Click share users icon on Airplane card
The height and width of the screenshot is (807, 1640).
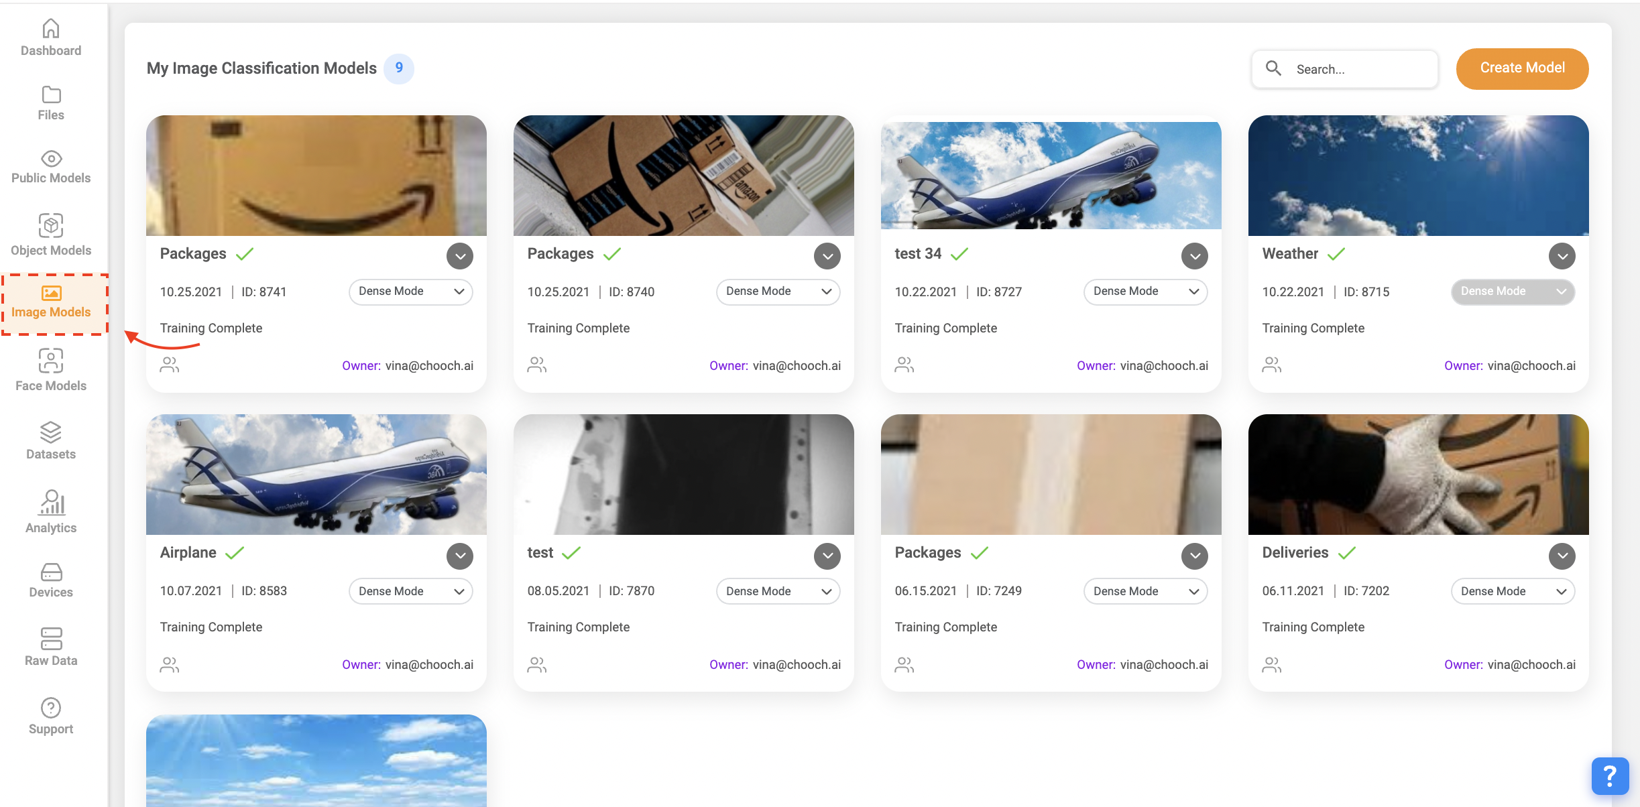click(170, 664)
